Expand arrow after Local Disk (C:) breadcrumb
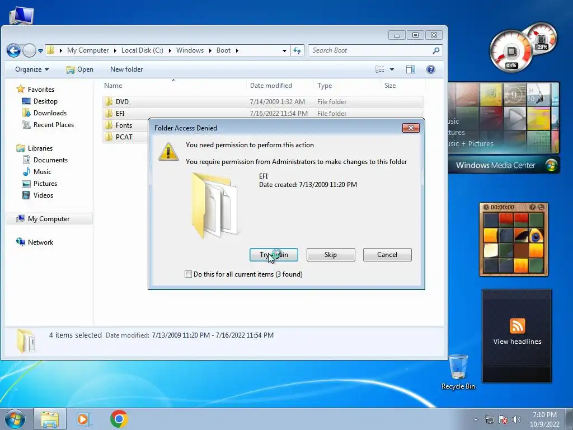The image size is (573, 430). 170,50
